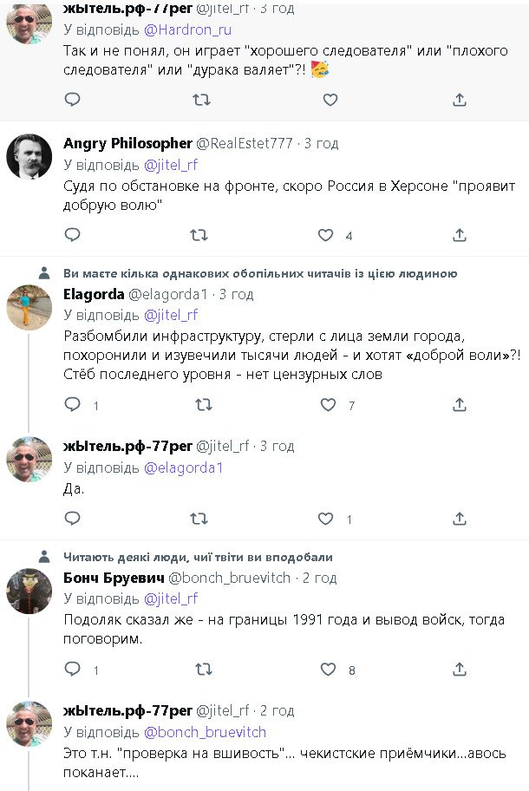Open Angry Philosopher's profile avatar
Screen dimensions: 529x791
coord(29,157)
